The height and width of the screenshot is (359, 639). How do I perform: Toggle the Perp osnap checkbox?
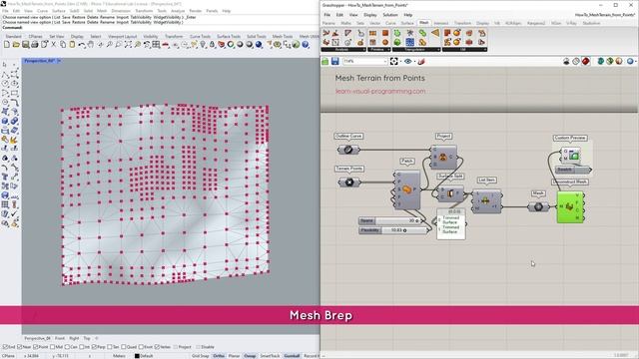pos(94,347)
